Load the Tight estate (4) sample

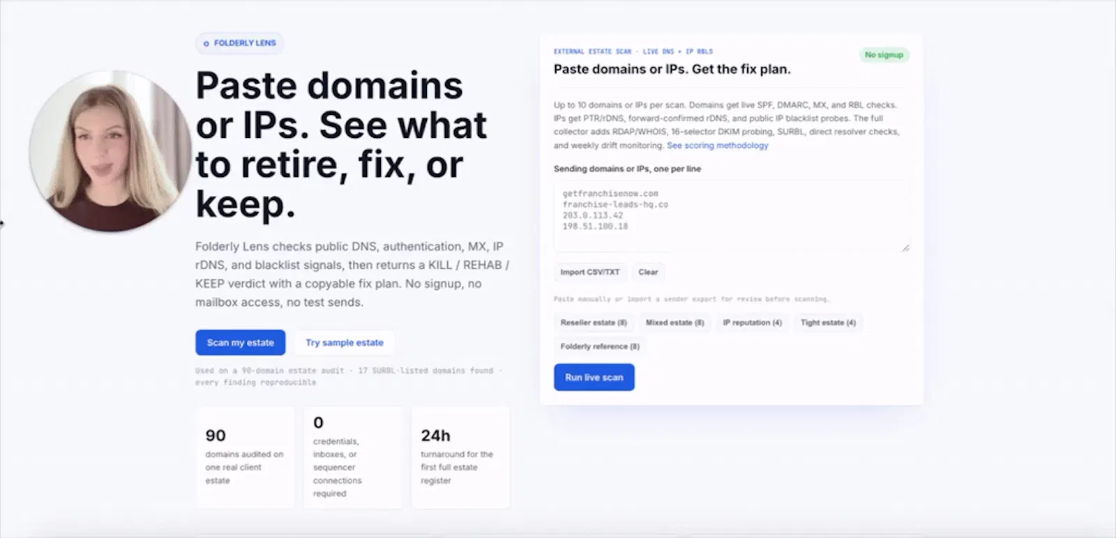click(x=828, y=323)
